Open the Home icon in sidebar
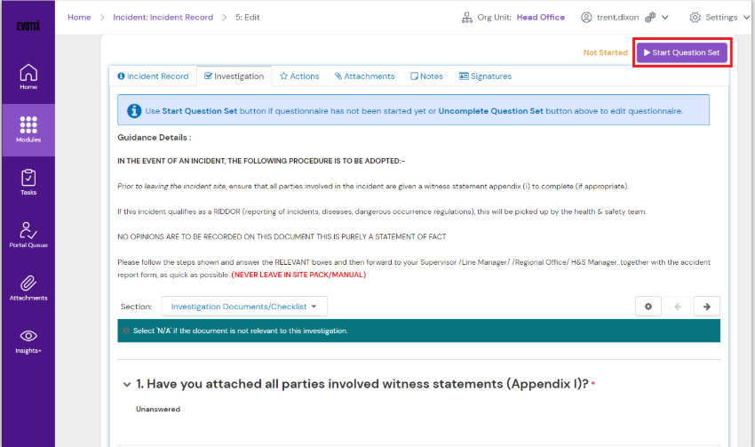Viewport: 755px width, 447px height. tap(28, 76)
